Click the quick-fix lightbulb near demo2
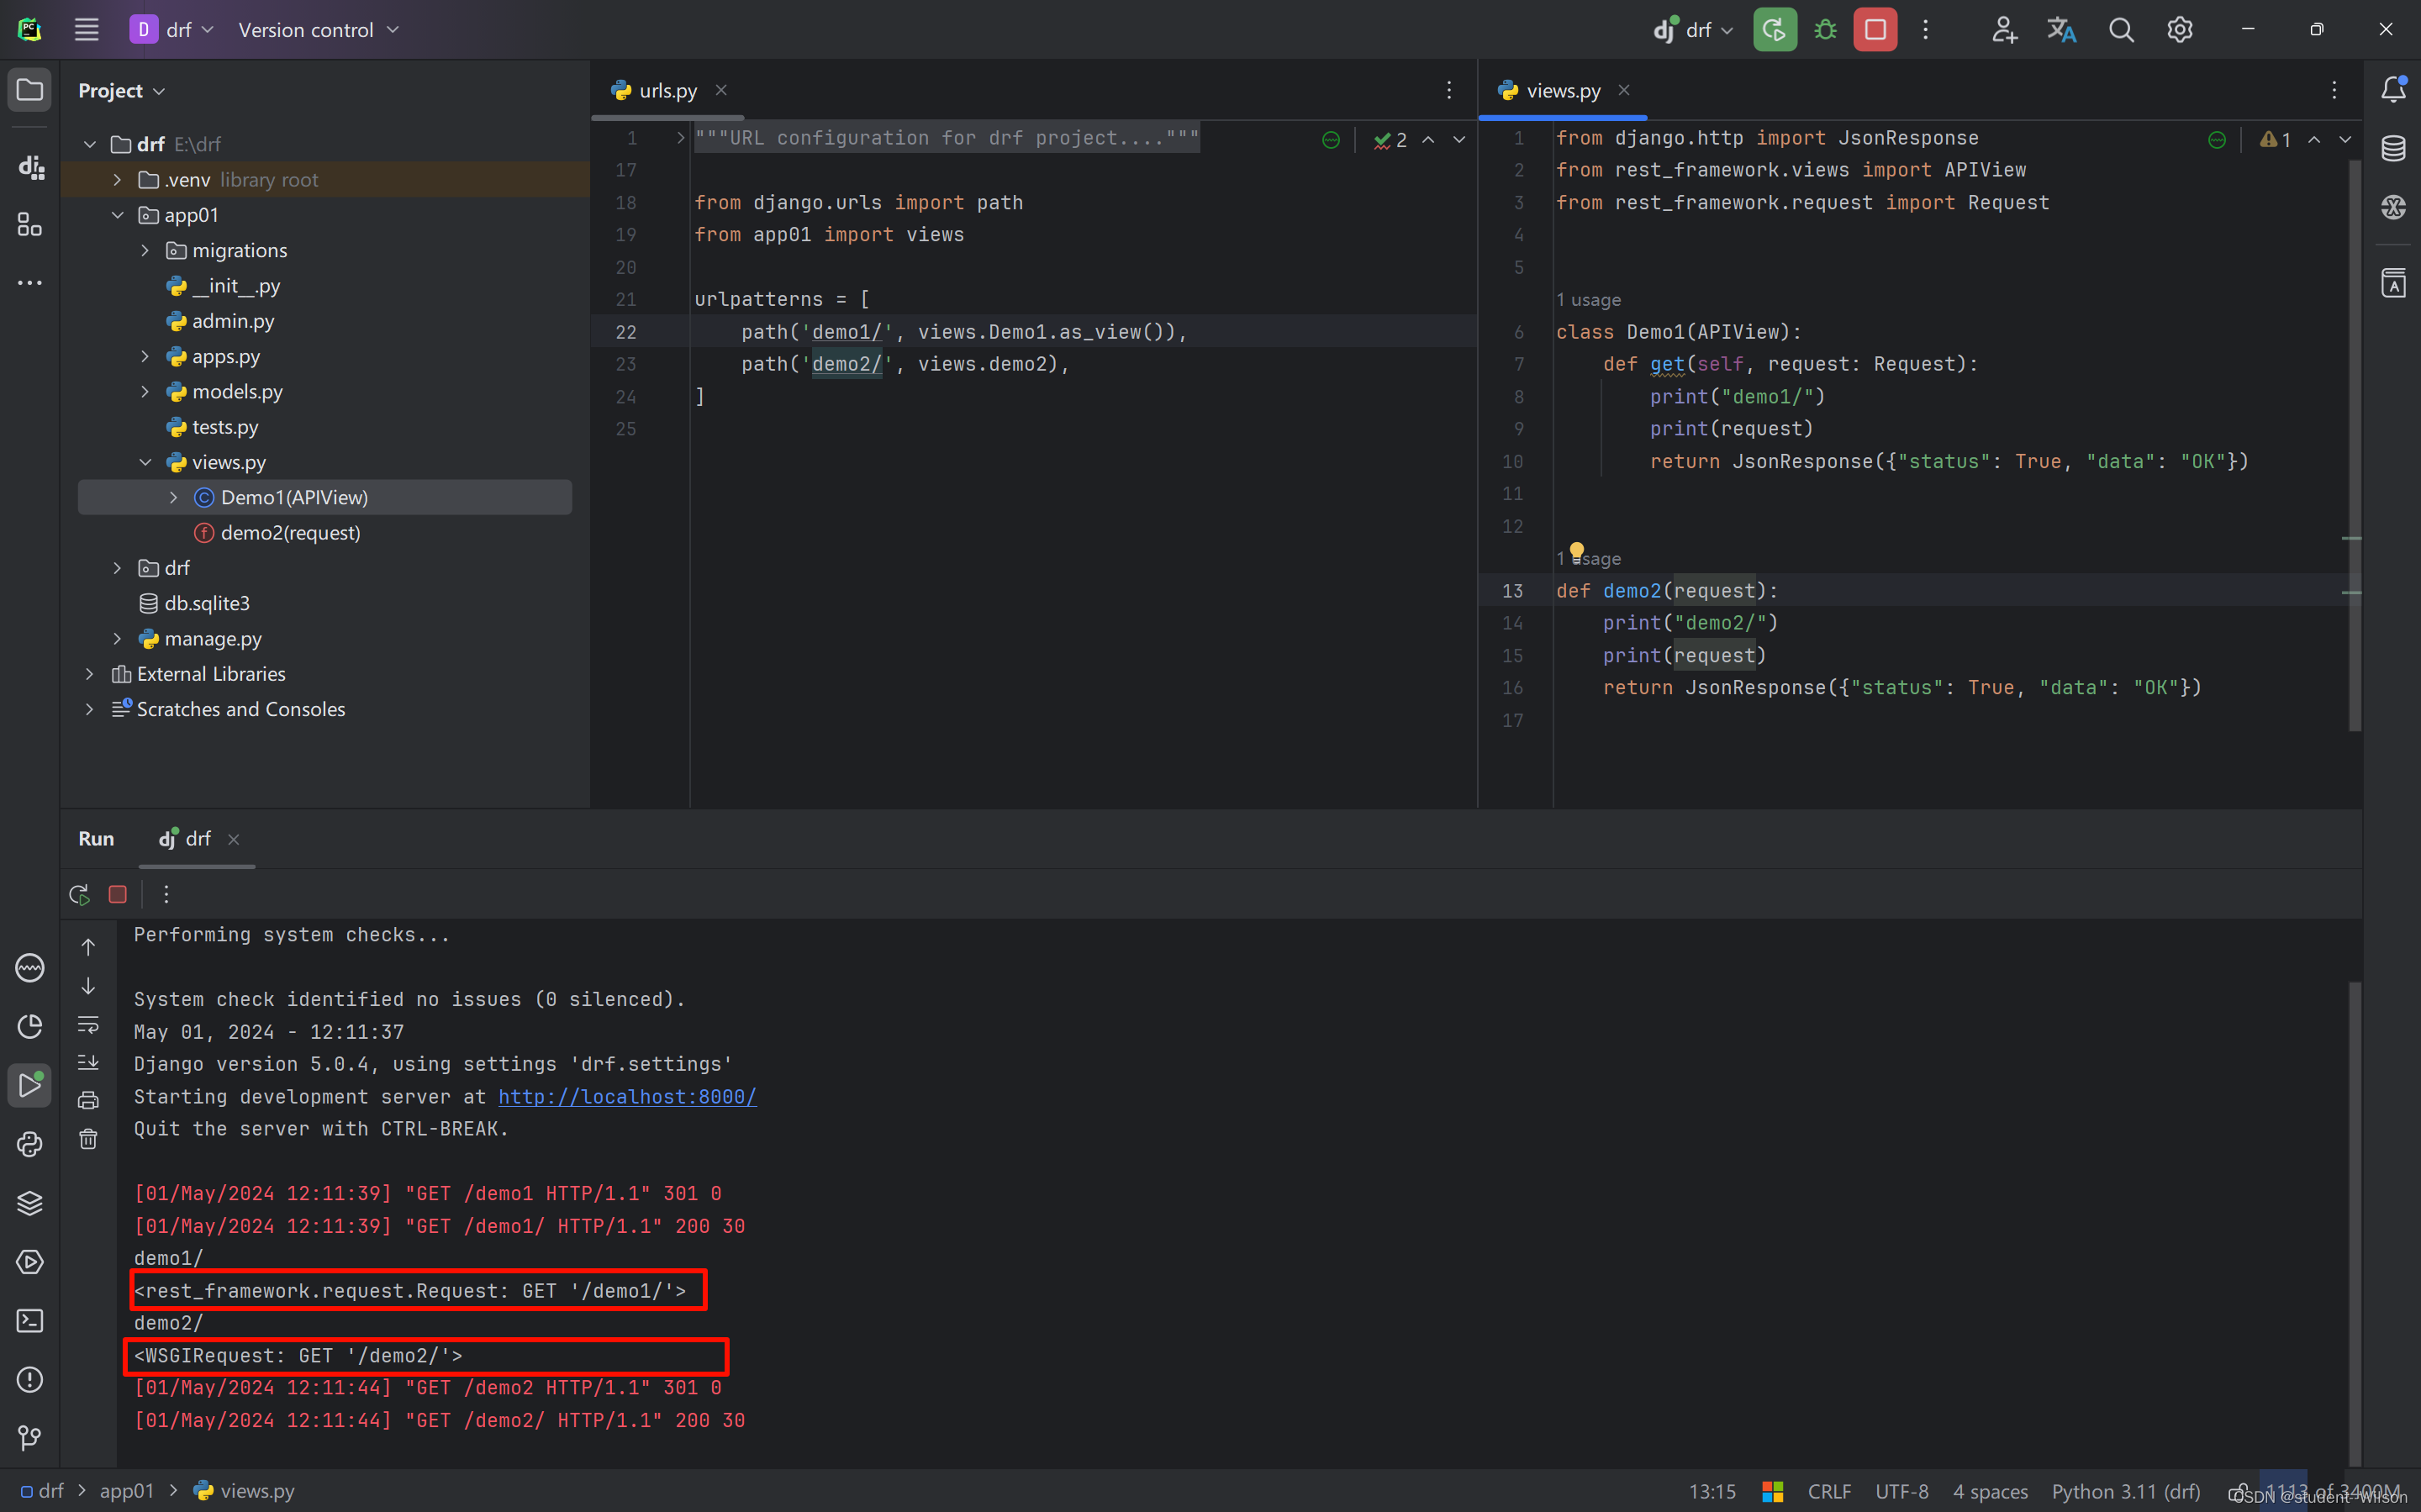Image resolution: width=2421 pixels, height=1512 pixels. (1577, 551)
